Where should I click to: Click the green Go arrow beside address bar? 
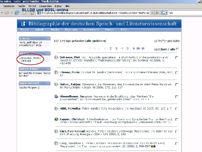[x=157, y=13]
